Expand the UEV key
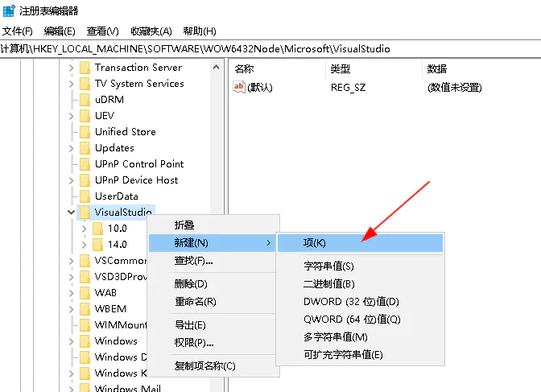Screen dimensions: 541x392 [x=72, y=116]
